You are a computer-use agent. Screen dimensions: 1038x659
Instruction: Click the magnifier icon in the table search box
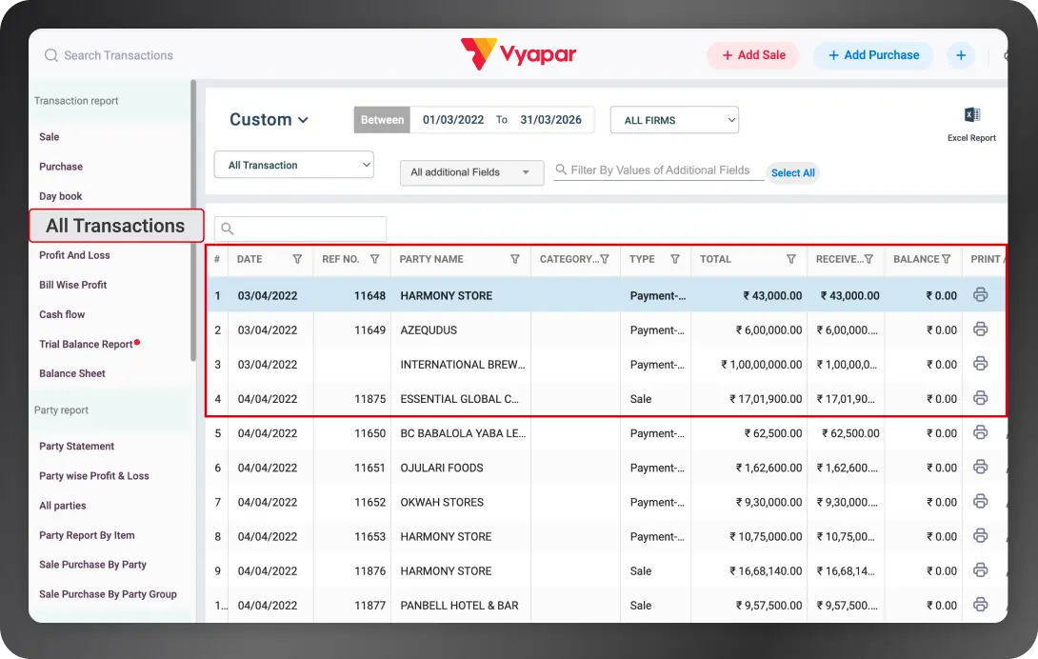(226, 229)
